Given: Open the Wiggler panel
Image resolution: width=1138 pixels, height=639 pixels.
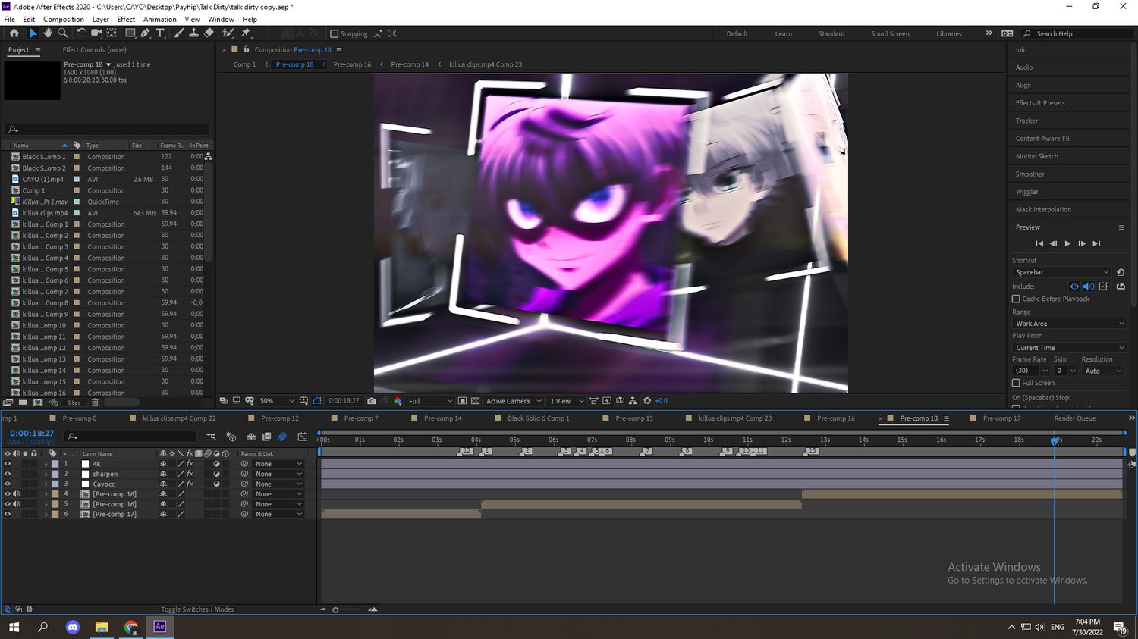Looking at the screenshot, I should point(1027,192).
